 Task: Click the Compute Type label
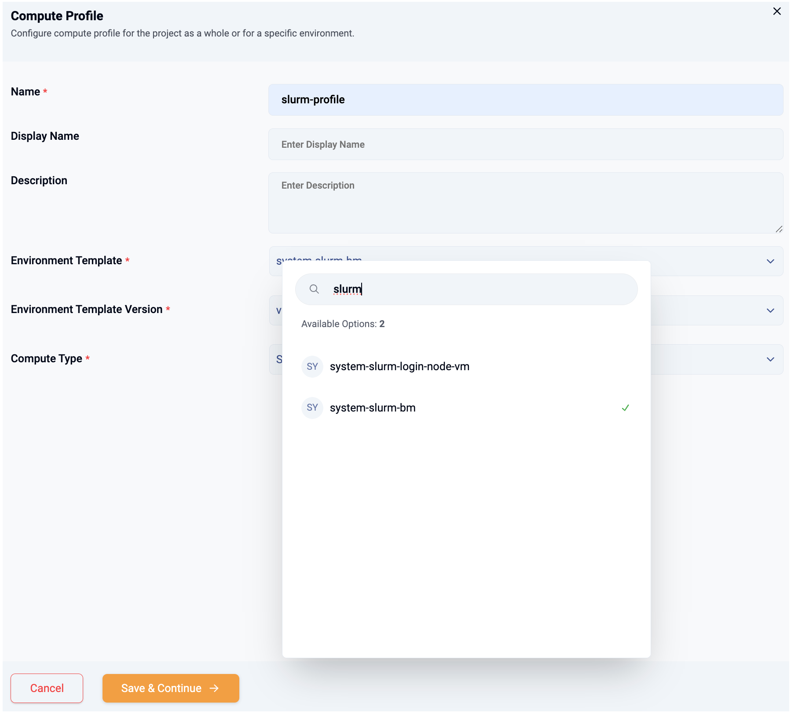point(47,359)
